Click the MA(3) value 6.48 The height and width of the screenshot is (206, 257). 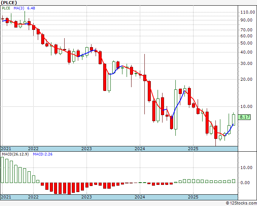tap(31, 8)
